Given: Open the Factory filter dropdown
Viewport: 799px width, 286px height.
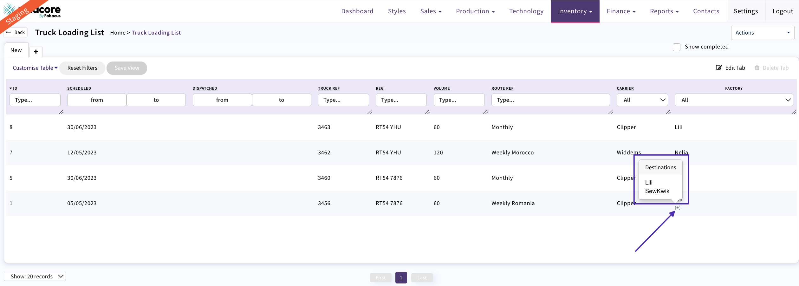Looking at the screenshot, I should click(x=734, y=100).
